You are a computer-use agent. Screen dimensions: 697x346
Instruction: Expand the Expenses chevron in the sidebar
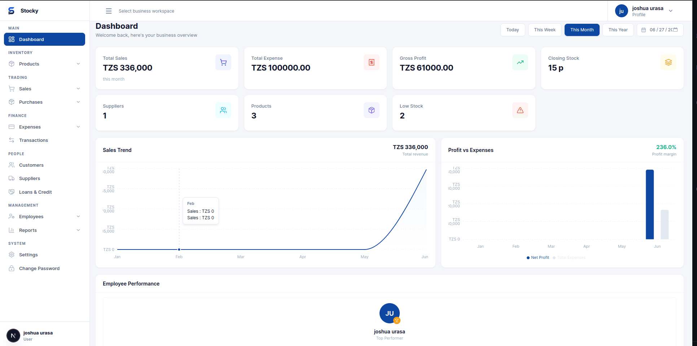78,127
